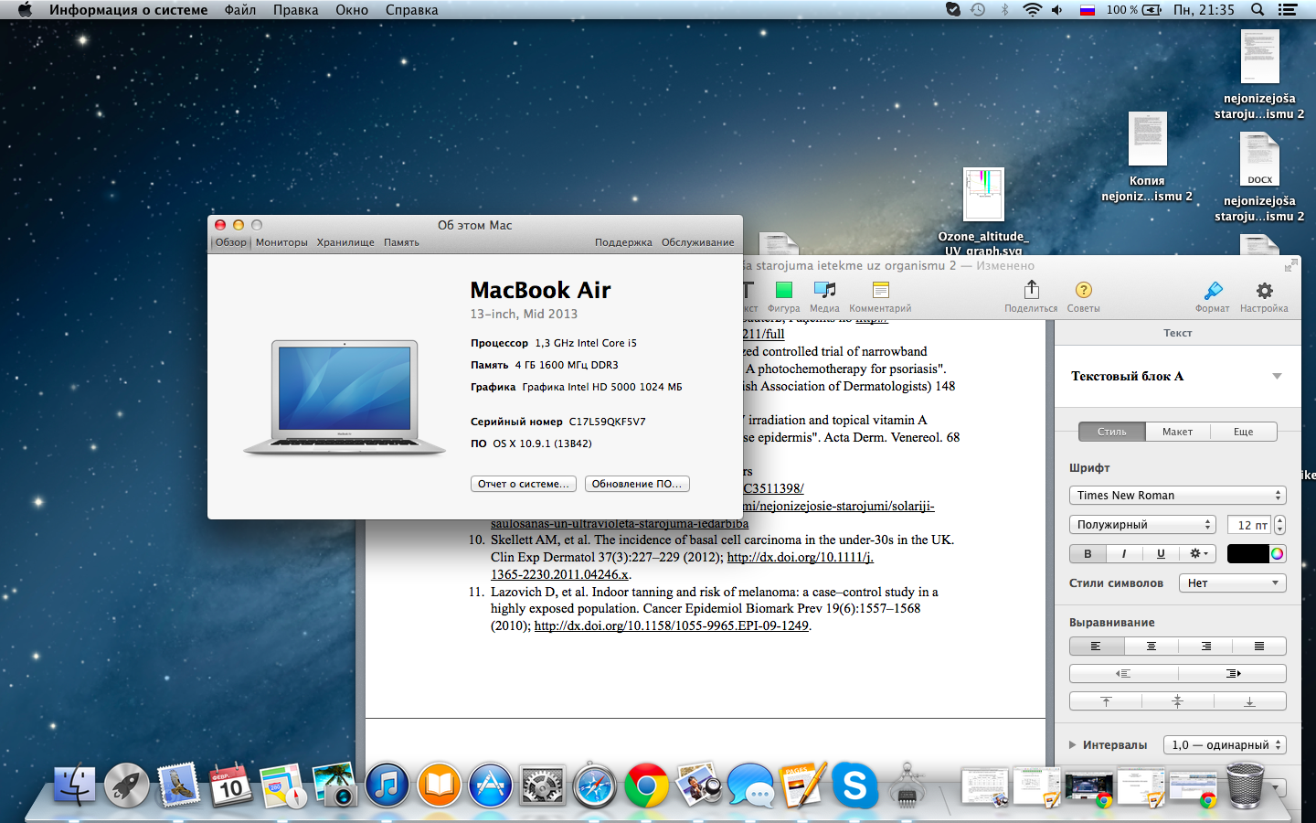The height and width of the screenshot is (823, 1316).
Task: Launch Safari compass icon in Dock
Action: (594, 785)
